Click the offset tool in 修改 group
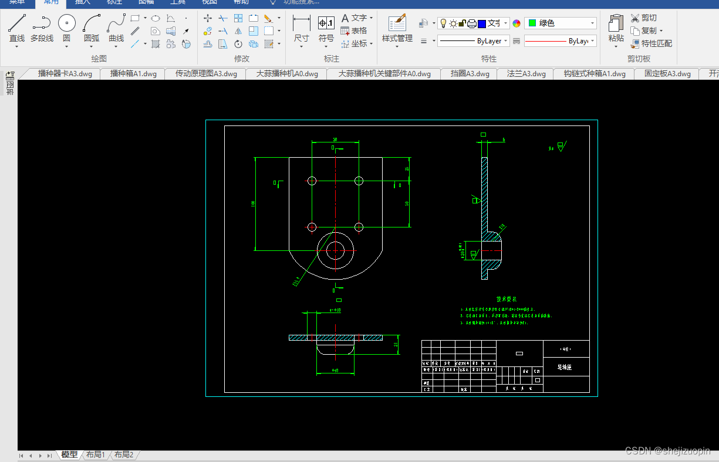The image size is (719, 462). [208, 44]
